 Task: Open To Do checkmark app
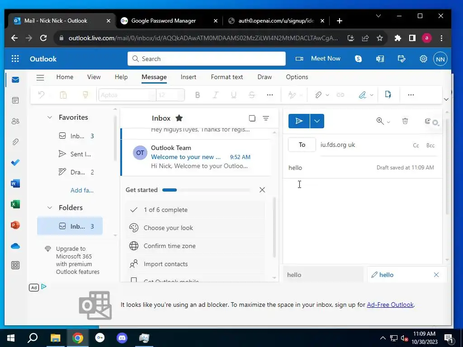15,163
